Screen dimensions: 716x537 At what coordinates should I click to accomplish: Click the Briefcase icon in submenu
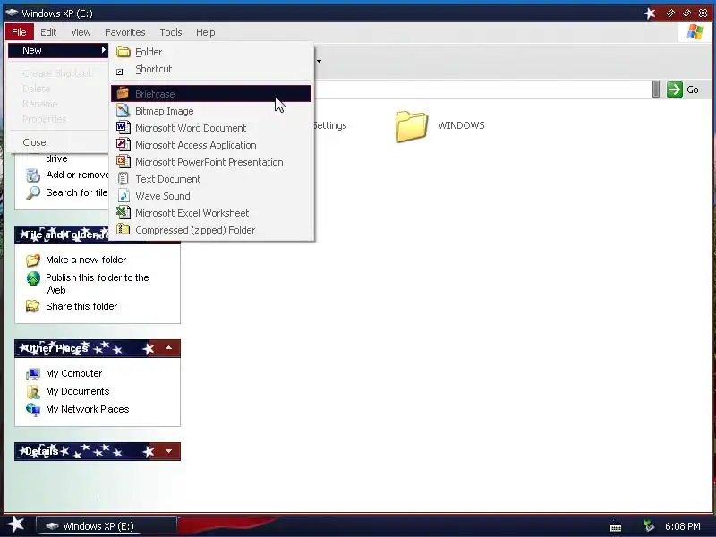[x=123, y=93]
